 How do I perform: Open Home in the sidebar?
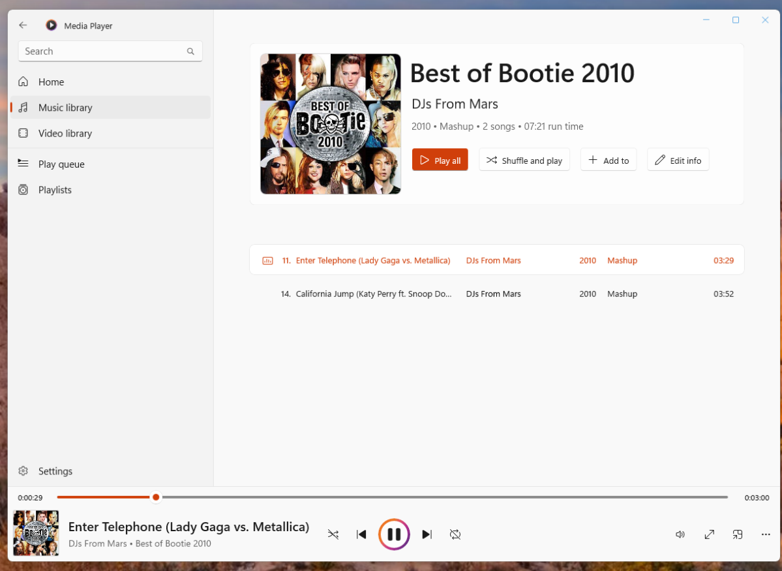click(110, 82)
